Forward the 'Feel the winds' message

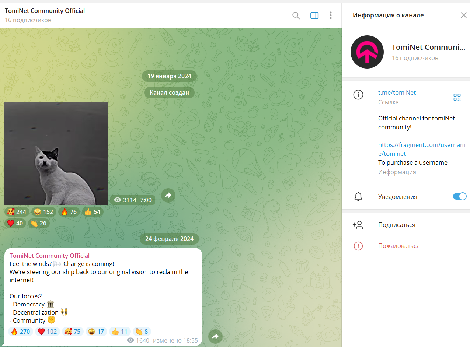(x=216, y=336)
